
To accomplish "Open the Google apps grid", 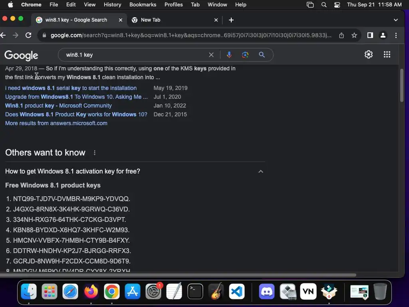I will 387,54.
